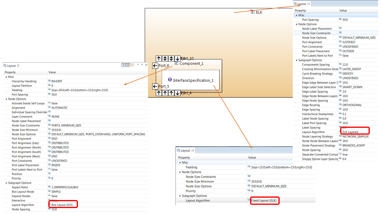Close the left Layout view tab
This screenshot has height=214, width=382.
pos(18,66)
